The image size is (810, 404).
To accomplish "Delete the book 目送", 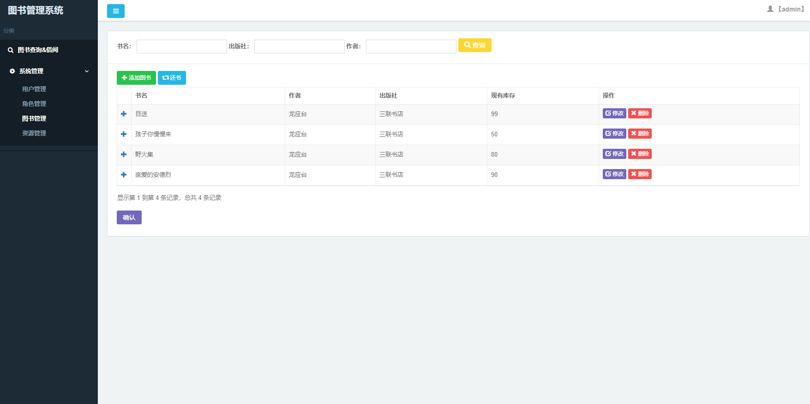I will [x=640, y=113].
